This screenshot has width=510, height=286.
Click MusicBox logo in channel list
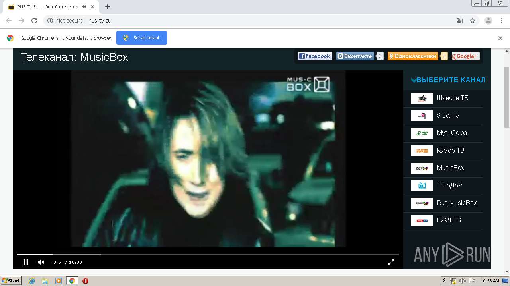coord(422,168)
